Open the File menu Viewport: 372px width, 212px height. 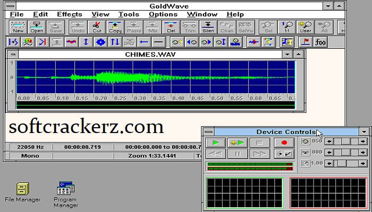(16, 14)
